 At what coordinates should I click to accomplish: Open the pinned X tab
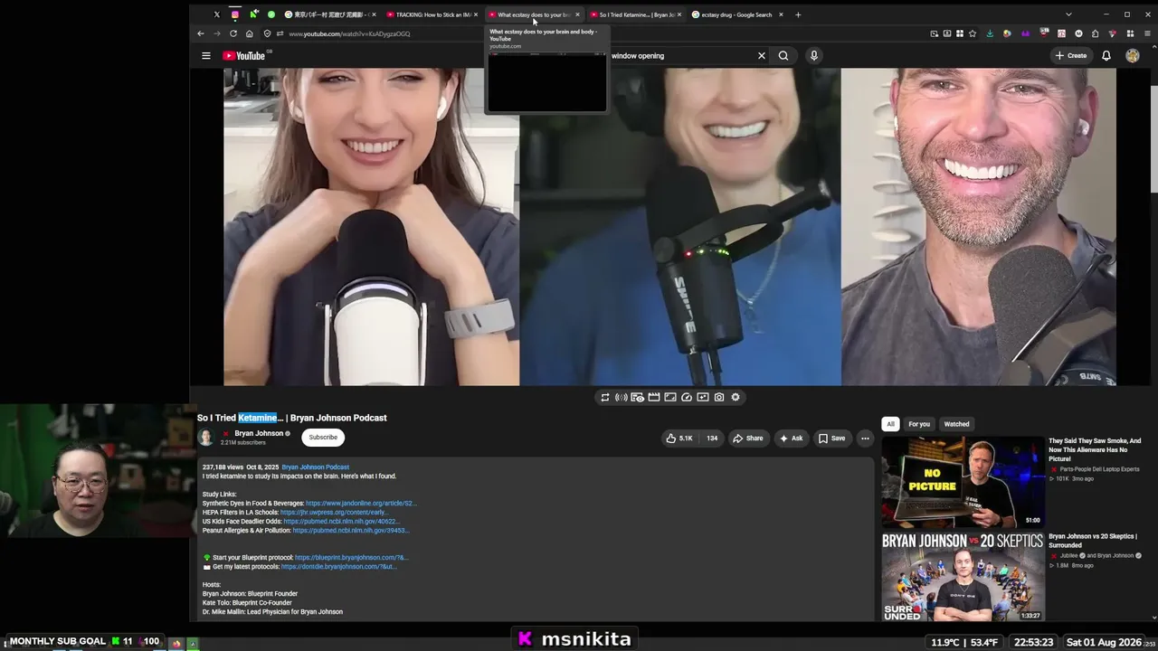pyautogui.click(x=217, y=14)
